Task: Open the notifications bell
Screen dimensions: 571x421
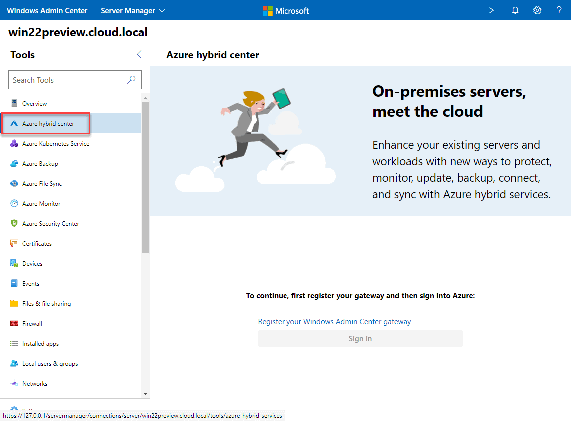Action: pos(515,11)
